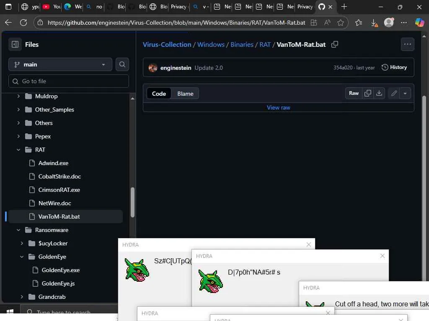The image size is (429, 321).
Task: Click the page vertical scrollbar
Action: [424, 189]
